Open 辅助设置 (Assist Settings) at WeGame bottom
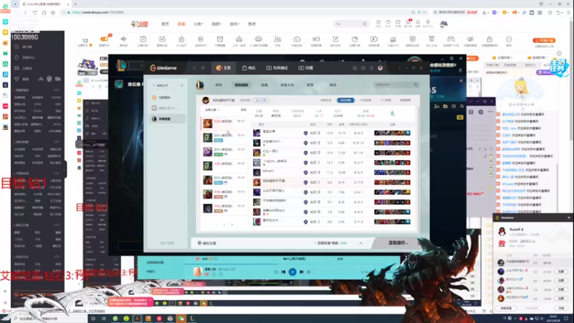This screenshot has width=574, height=323. click(207, 243)
